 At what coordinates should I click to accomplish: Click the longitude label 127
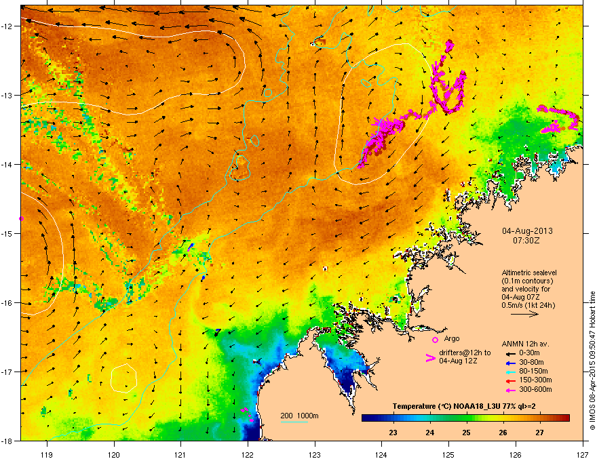[x=583, y=455]
